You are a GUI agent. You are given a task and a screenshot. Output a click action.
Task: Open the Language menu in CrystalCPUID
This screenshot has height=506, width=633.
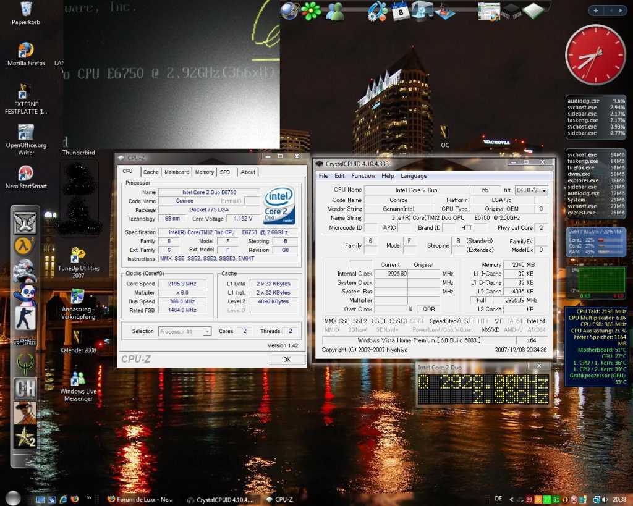click(x=414, y=176)
